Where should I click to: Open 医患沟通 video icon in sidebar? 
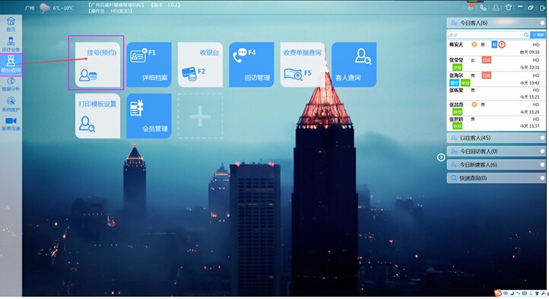[11, 124]
